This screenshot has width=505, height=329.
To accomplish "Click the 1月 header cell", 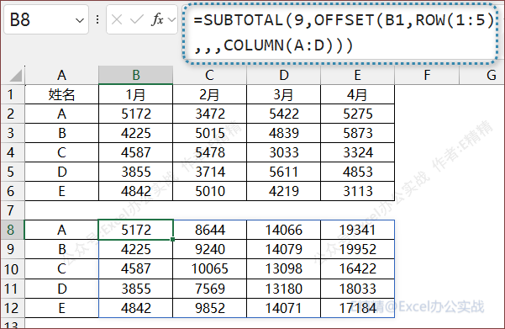I will [x=135, y=94].
